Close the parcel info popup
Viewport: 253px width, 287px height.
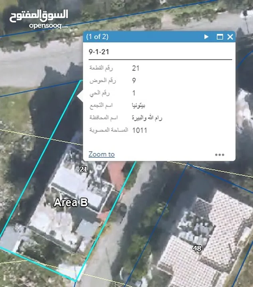click(230, 37)
